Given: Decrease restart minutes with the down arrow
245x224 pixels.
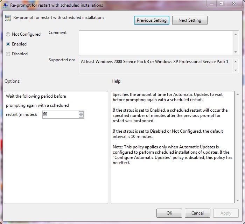Looking at the screenshot, I should (x=81, y=116).
